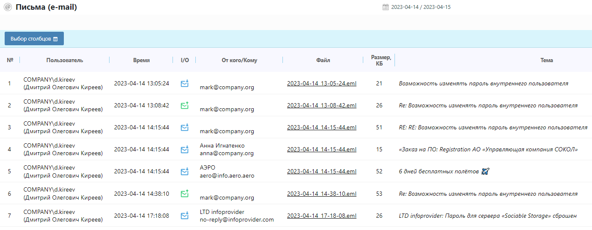Open file 2023-04-14_13-05-24.eml
The image size is (592, 230).
point(321,84)
